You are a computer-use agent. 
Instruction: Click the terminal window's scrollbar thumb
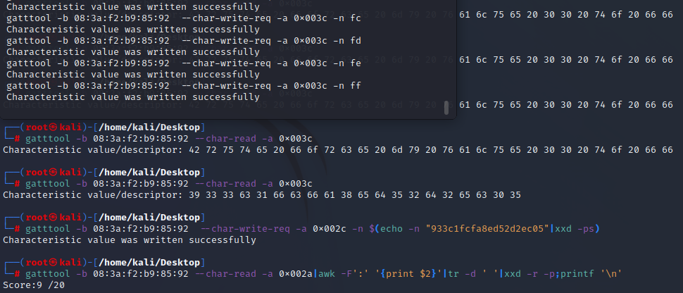(446, 107)
